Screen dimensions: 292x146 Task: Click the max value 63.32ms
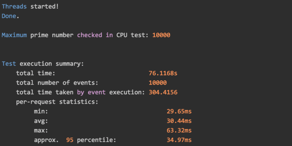pos(179,130)
